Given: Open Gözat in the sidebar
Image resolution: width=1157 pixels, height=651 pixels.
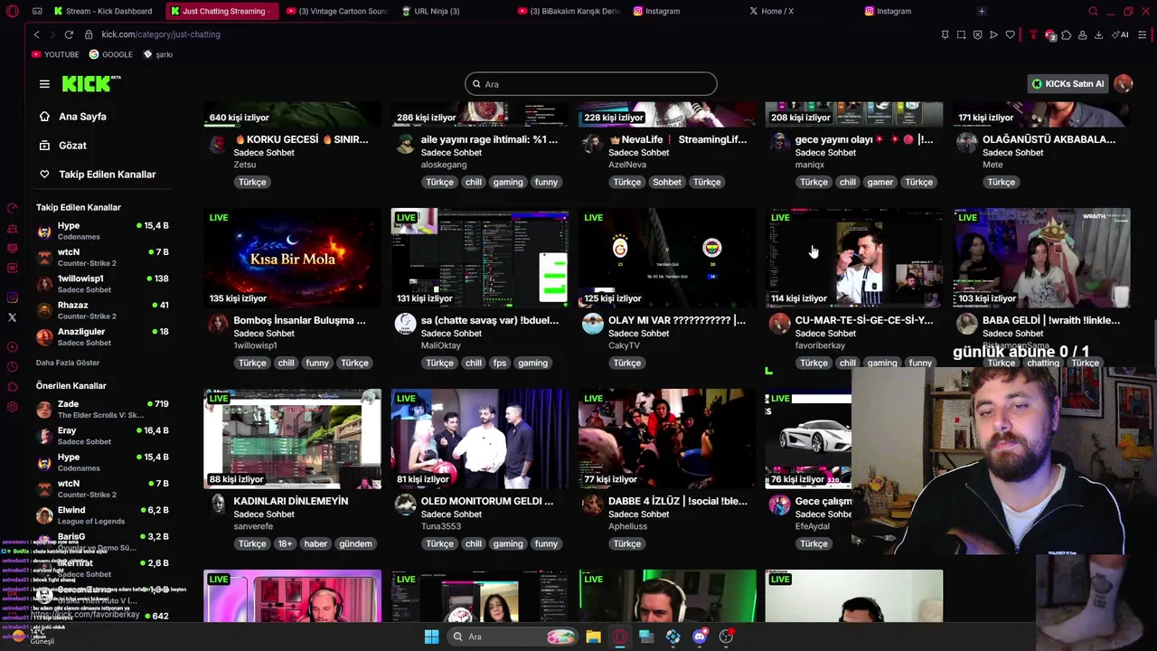Looking at the screenshot, I should (x=72, y=146).
